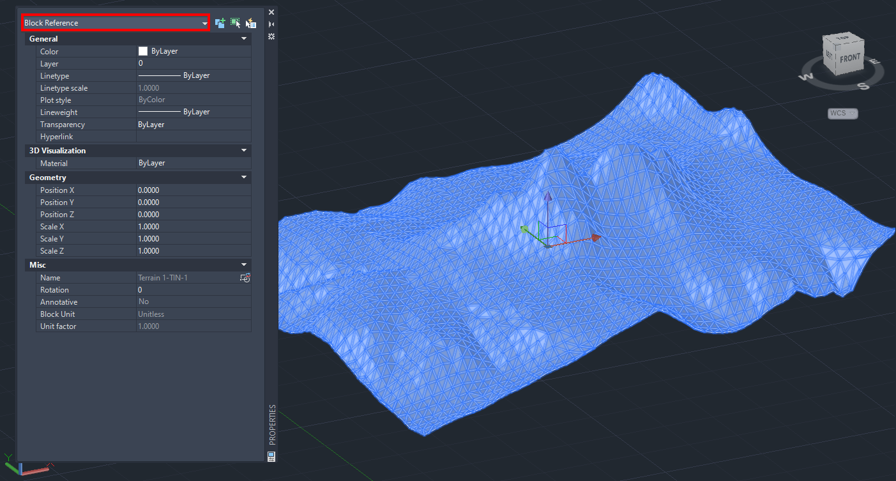Screen dimensions: 896x481
Task: Click the vertical PROPERTIES palette title
Action: 272,424
